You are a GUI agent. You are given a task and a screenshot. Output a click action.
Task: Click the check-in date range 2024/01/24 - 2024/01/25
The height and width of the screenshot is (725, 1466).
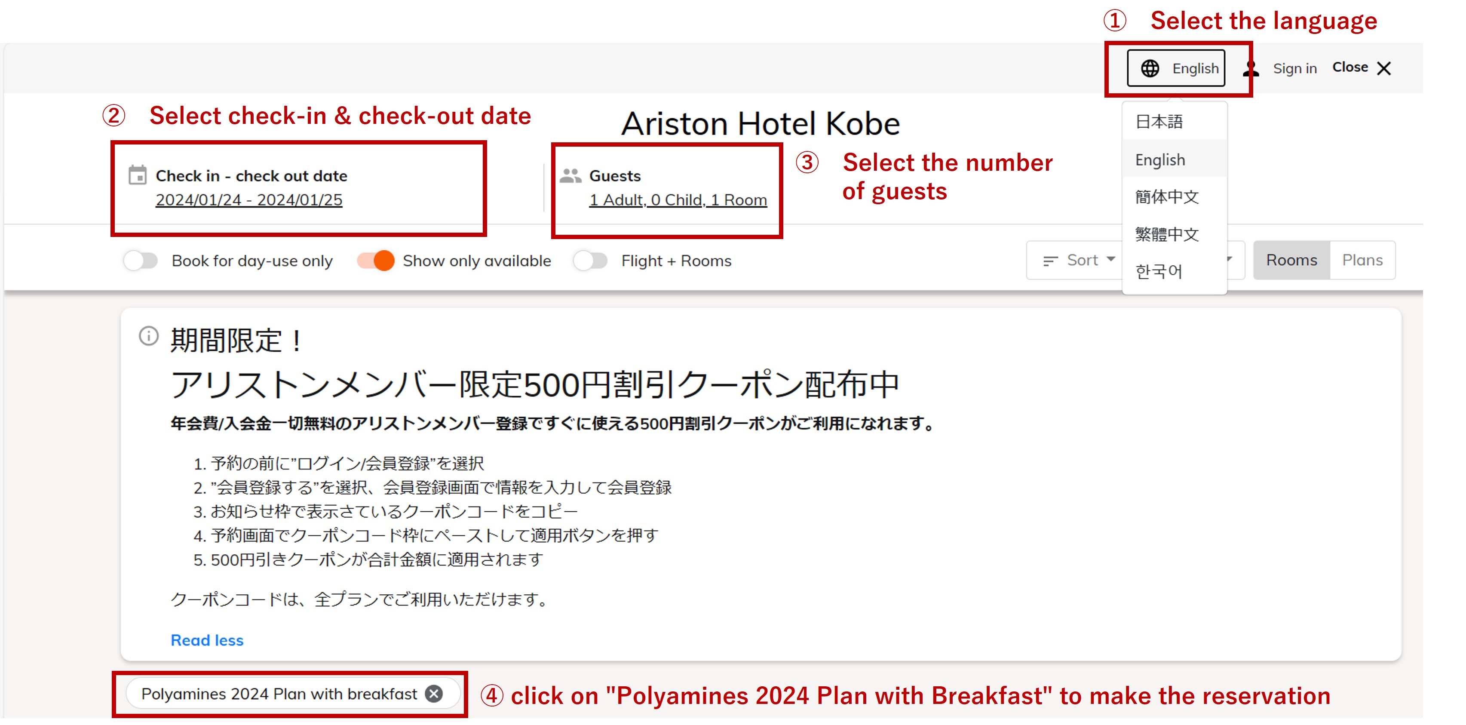[x=248, y=200]
